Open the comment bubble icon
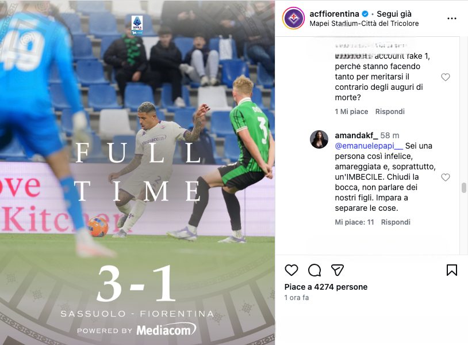The width and height of the screenshot is (468, 345). click(x=314, y=270)
